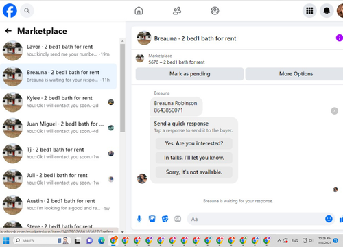This screenshot has height=247, width=343.
Task: Open Lavor conversation
Action: coord(58,51)
